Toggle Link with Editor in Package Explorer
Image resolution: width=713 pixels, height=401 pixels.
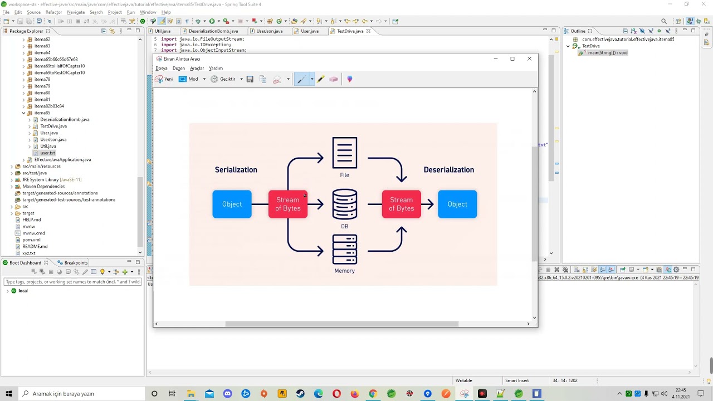[x=112, y=31]
